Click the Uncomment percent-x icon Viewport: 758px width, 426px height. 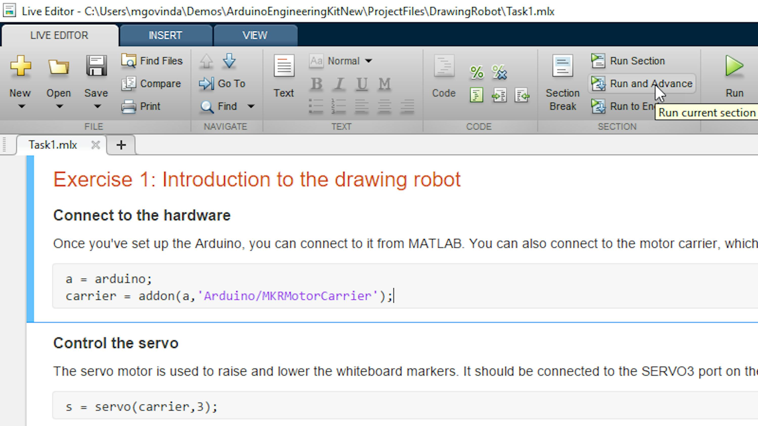(x=499, y=72)
